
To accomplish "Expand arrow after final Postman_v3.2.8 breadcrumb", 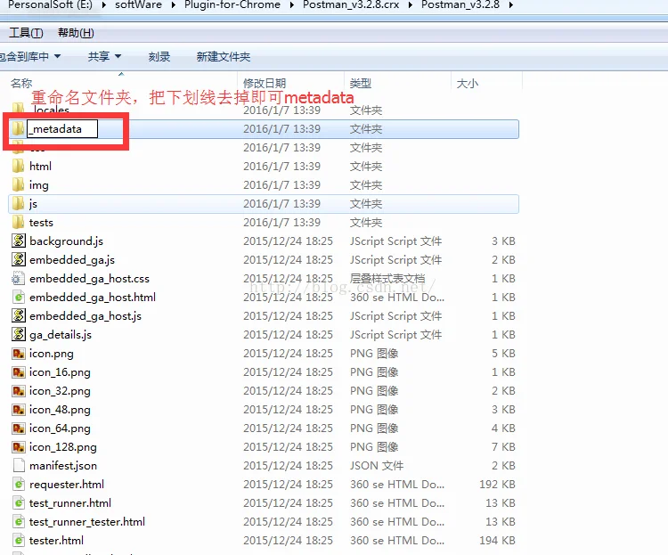I will (511, 5).
